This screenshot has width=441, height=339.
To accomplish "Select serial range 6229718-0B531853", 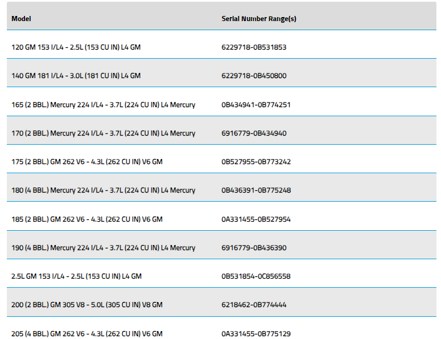I will tap(254, 47).
